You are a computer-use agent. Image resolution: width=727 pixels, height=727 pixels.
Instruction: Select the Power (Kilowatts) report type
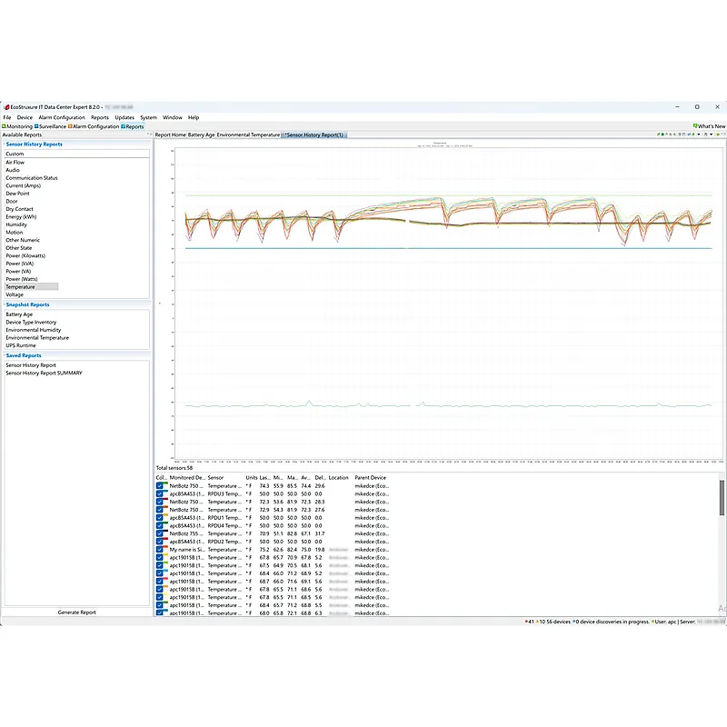(x=25, y=256)
